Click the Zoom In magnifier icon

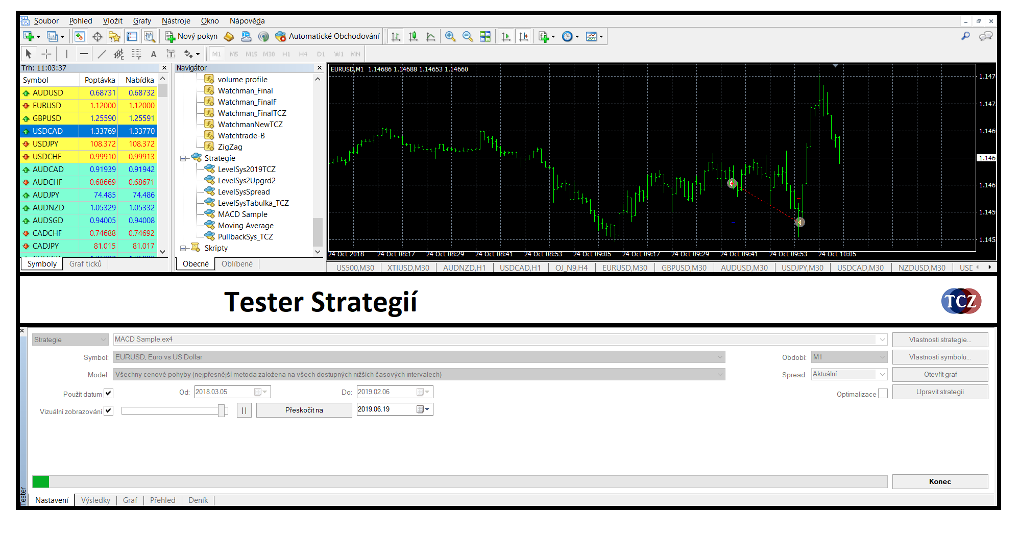point(450,36)
